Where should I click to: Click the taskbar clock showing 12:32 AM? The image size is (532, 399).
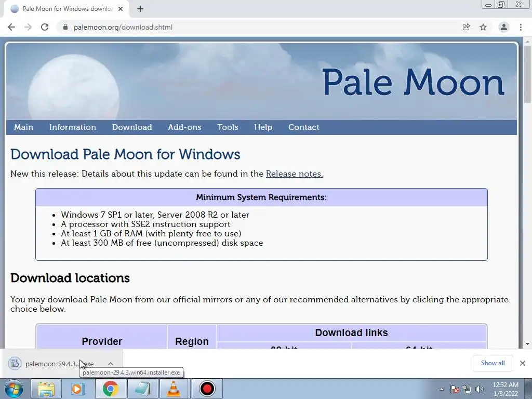click(x=506, y=389)
